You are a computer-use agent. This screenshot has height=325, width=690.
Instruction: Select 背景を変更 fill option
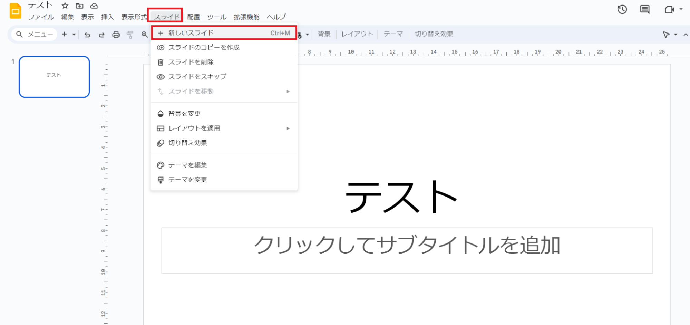tap(184, 114)
